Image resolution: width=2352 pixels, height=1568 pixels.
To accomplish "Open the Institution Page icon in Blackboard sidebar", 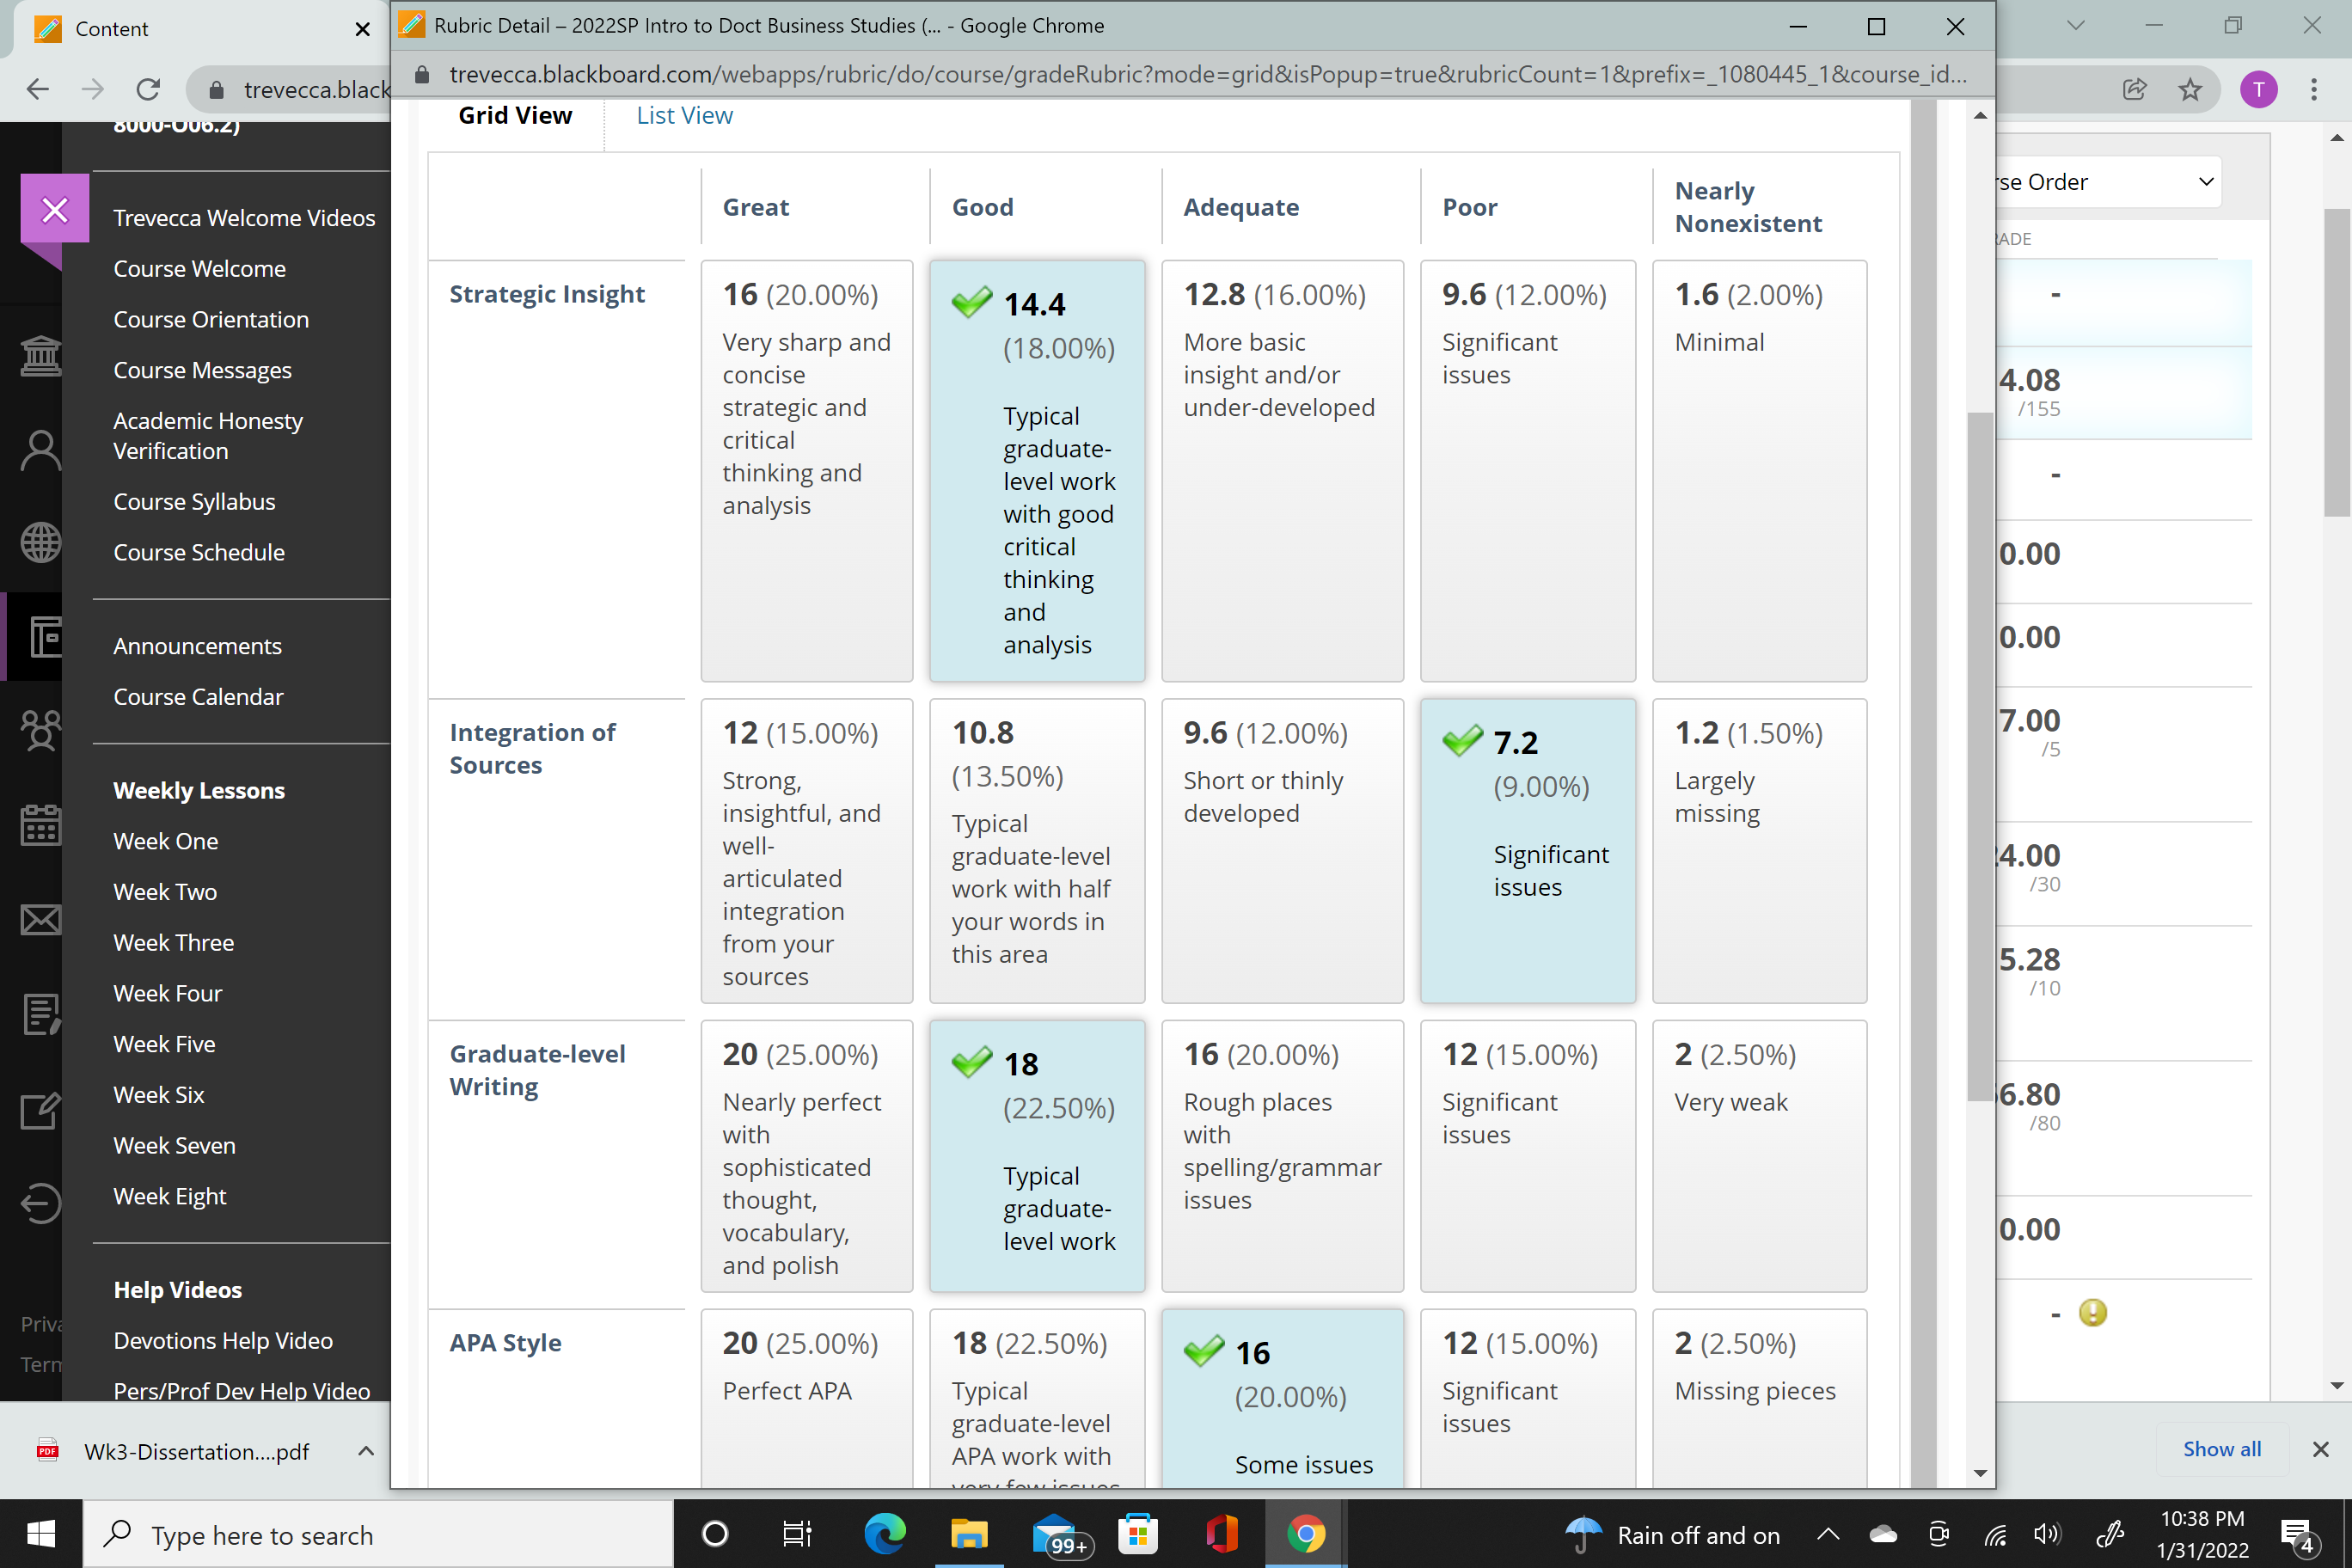I will 41,355.
